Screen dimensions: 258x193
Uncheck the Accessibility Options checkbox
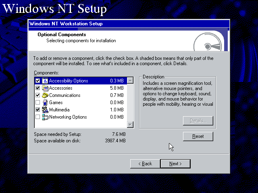[37, 81]
